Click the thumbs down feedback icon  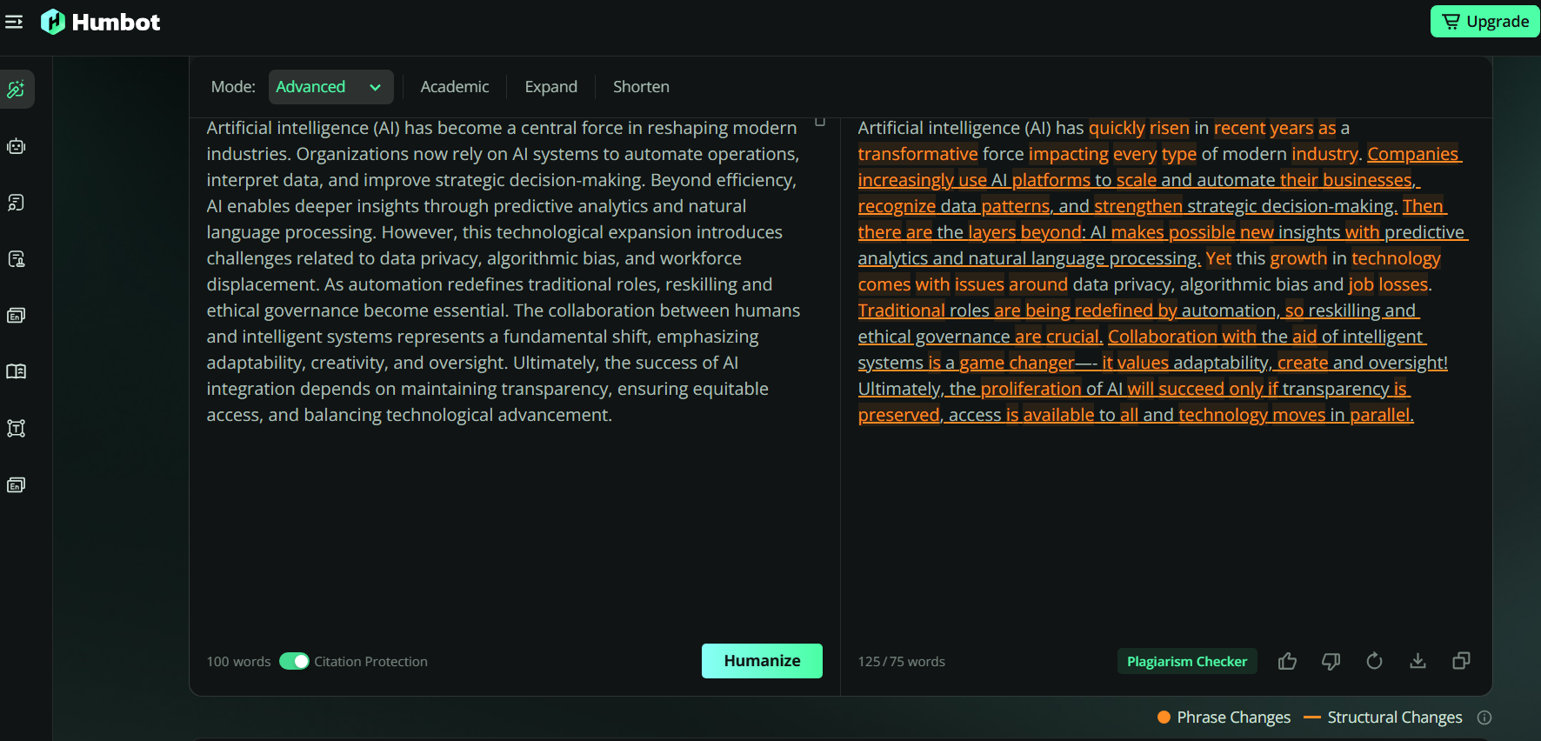(x=1331, y=661)
